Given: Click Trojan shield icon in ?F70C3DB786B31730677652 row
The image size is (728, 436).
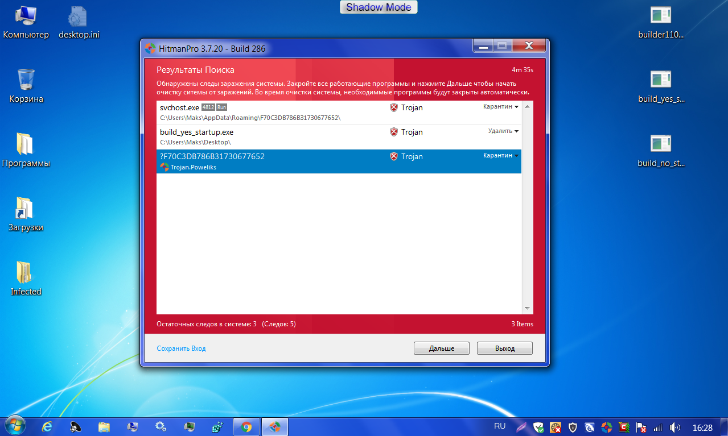Looking at the screenshot, I should [x=393, y=156].
